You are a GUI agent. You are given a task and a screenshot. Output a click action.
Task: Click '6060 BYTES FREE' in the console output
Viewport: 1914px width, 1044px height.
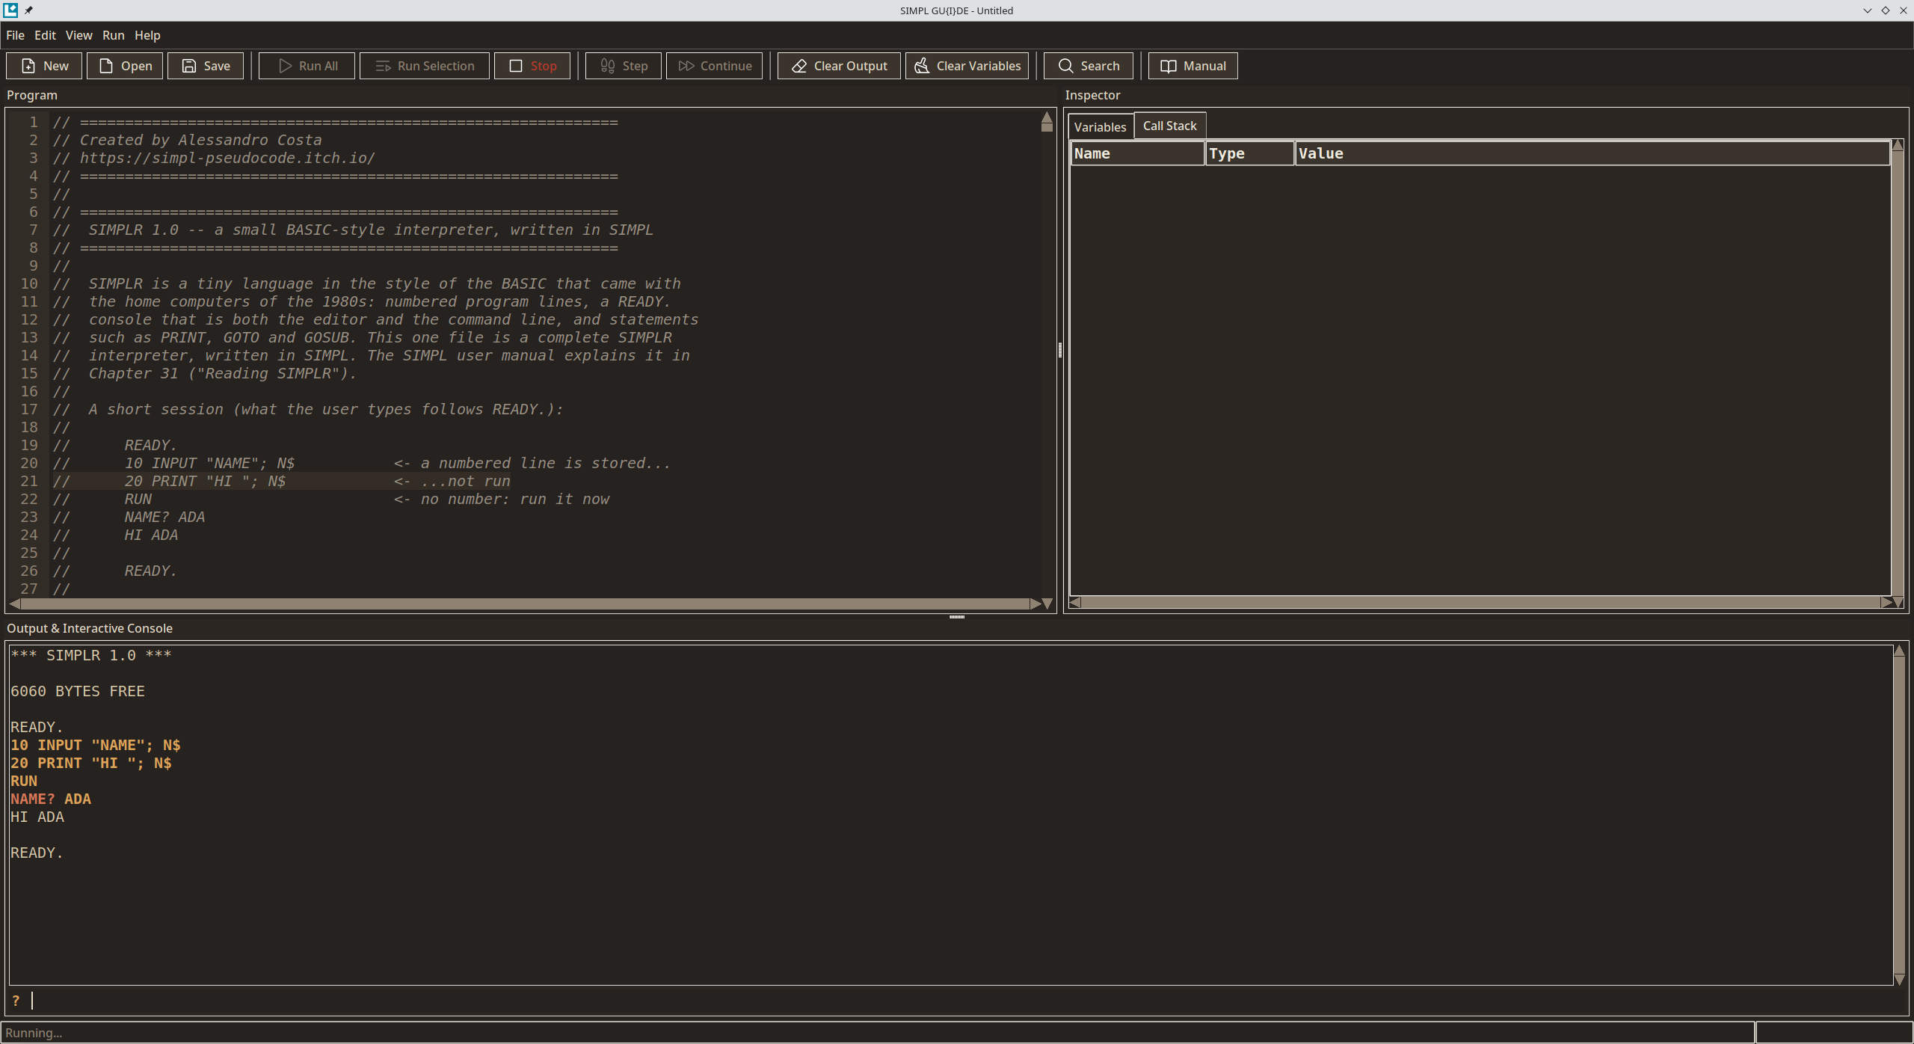point(78,691)
